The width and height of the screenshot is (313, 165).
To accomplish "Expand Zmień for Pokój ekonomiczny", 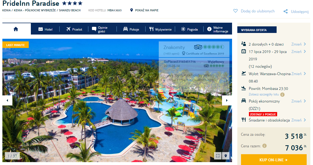I will [x=298, y=101].
